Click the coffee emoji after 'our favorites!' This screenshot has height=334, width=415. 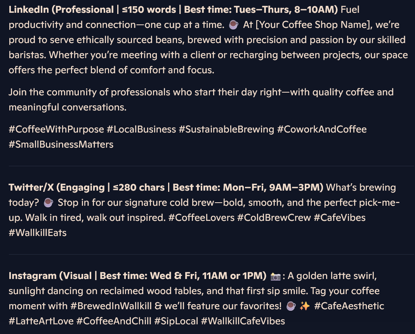(291, 306)
